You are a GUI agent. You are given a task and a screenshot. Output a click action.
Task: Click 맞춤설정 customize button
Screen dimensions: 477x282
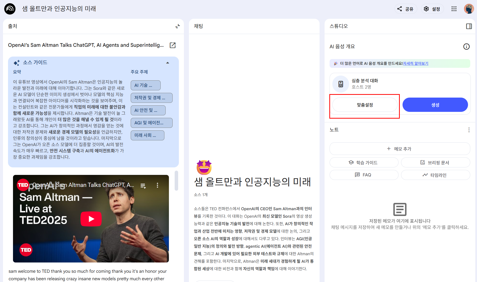coord(365,105)
